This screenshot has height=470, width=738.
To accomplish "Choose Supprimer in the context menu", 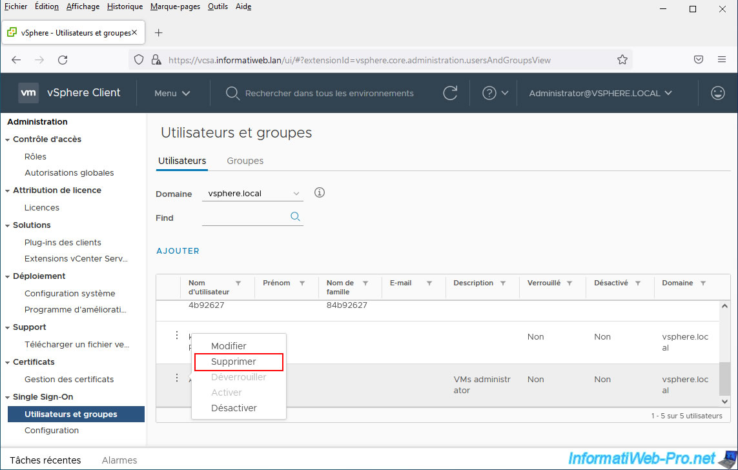I will click(x=234, y=362).
